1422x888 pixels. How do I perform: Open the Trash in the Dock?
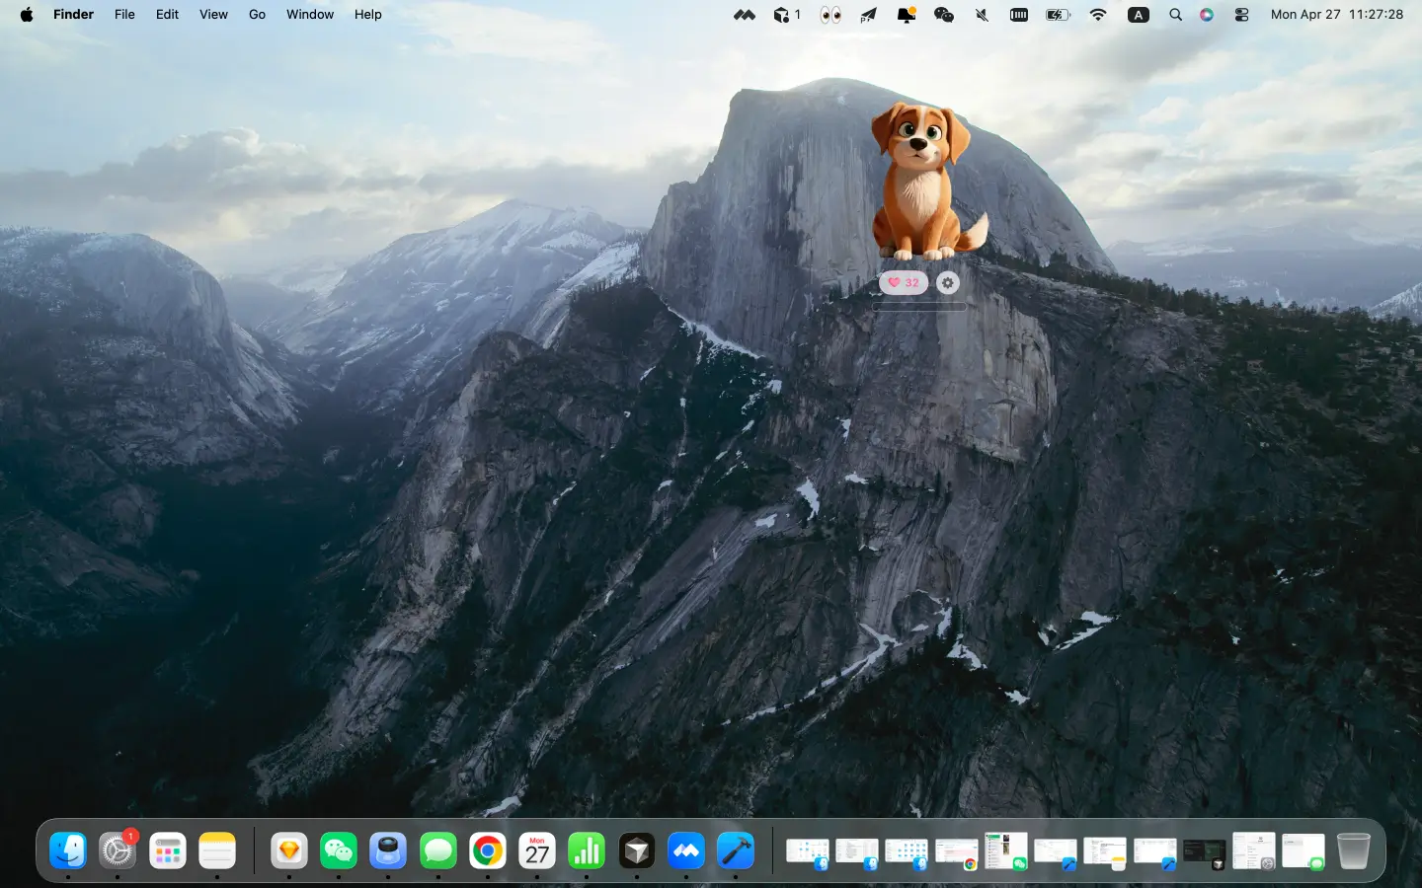click(1354, 851)
